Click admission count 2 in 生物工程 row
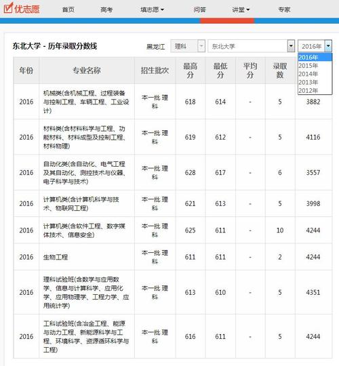The height and width of the screenshot is (366, 339). coord(280,257)
